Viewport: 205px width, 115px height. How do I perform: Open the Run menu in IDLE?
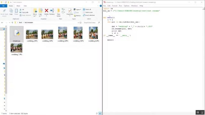coord(120,6)
